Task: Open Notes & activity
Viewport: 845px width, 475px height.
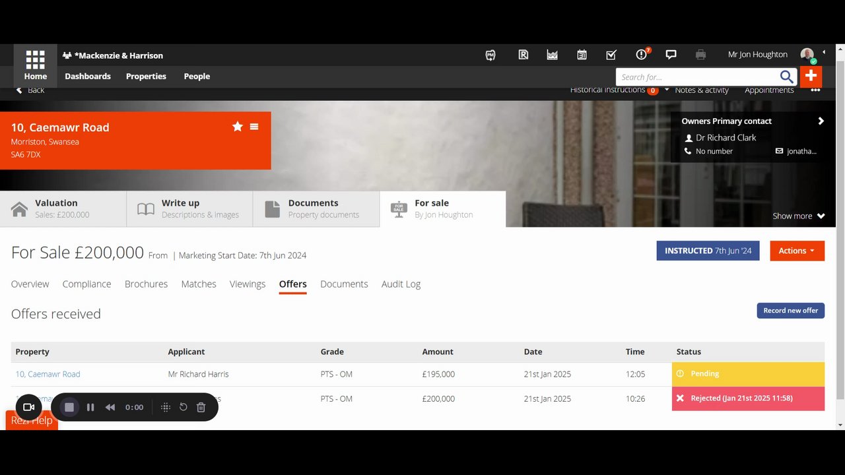Action: click(x=702, y=90)
